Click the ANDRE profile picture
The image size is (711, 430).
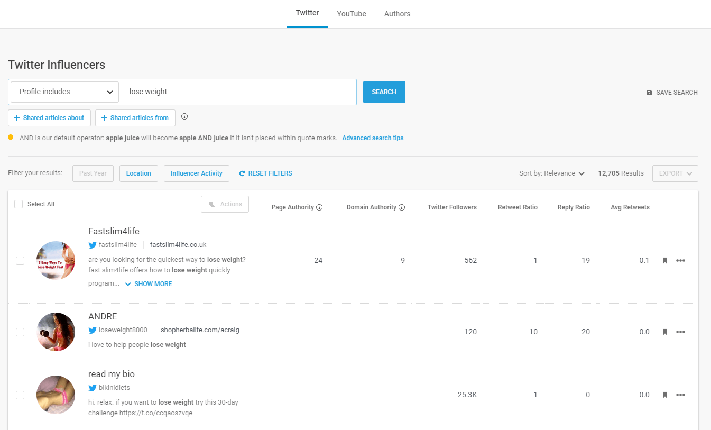[x=56, y=332]
